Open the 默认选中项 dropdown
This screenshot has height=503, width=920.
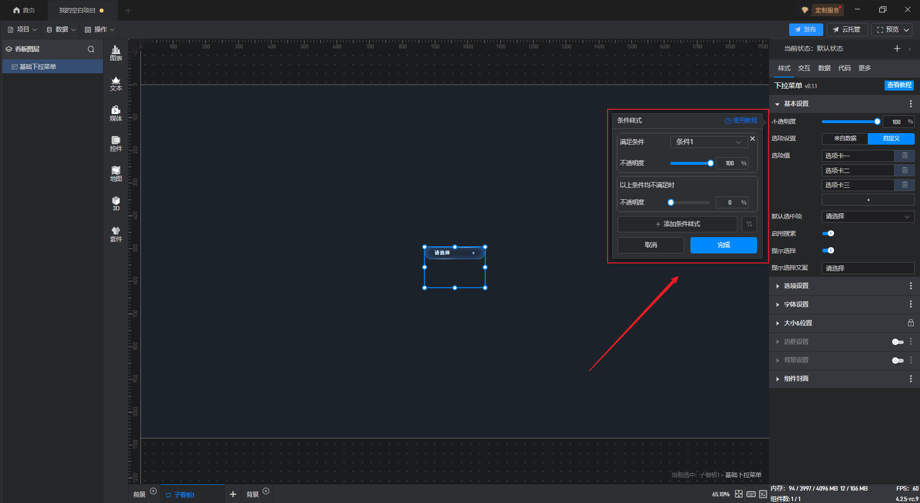tap(867, 217)
